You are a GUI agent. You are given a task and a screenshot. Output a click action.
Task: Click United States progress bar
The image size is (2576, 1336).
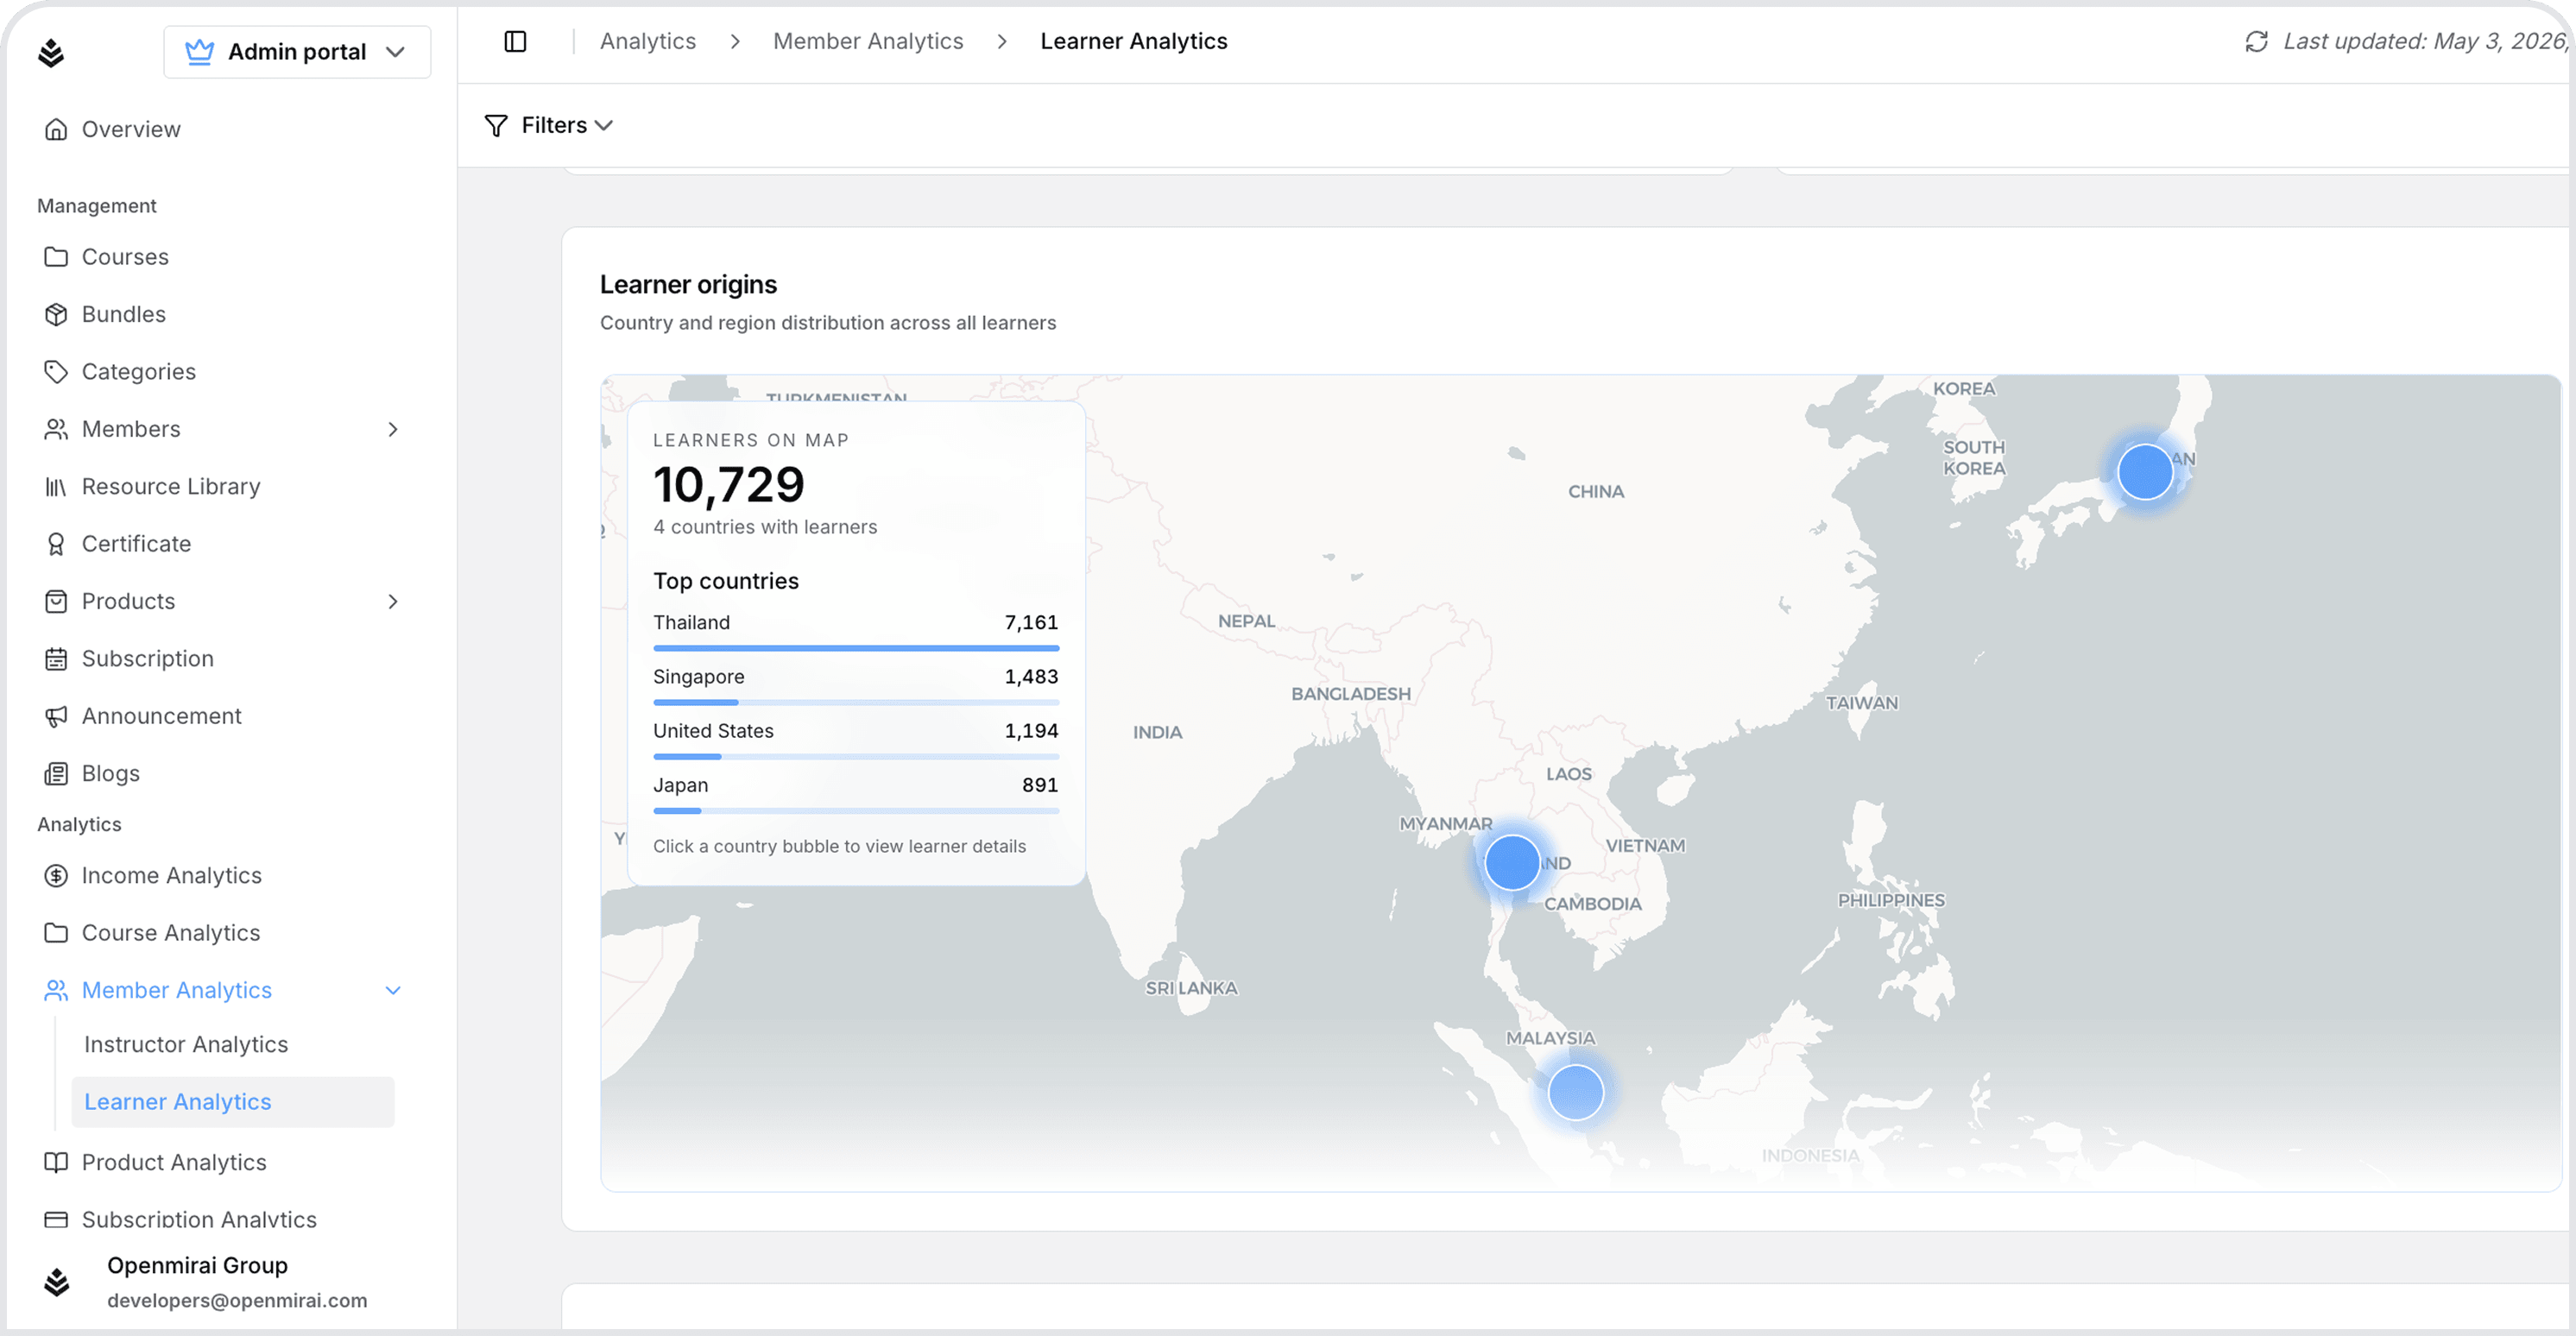point(856,756)
